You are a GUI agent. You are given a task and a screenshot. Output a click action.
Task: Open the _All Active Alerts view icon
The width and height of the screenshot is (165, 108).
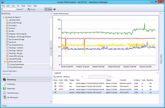pos(7,20)
